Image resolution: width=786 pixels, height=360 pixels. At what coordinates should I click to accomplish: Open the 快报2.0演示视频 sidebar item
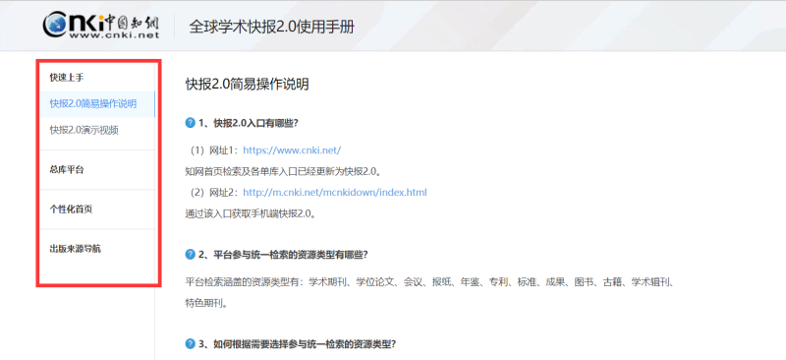tap(84, 130)
